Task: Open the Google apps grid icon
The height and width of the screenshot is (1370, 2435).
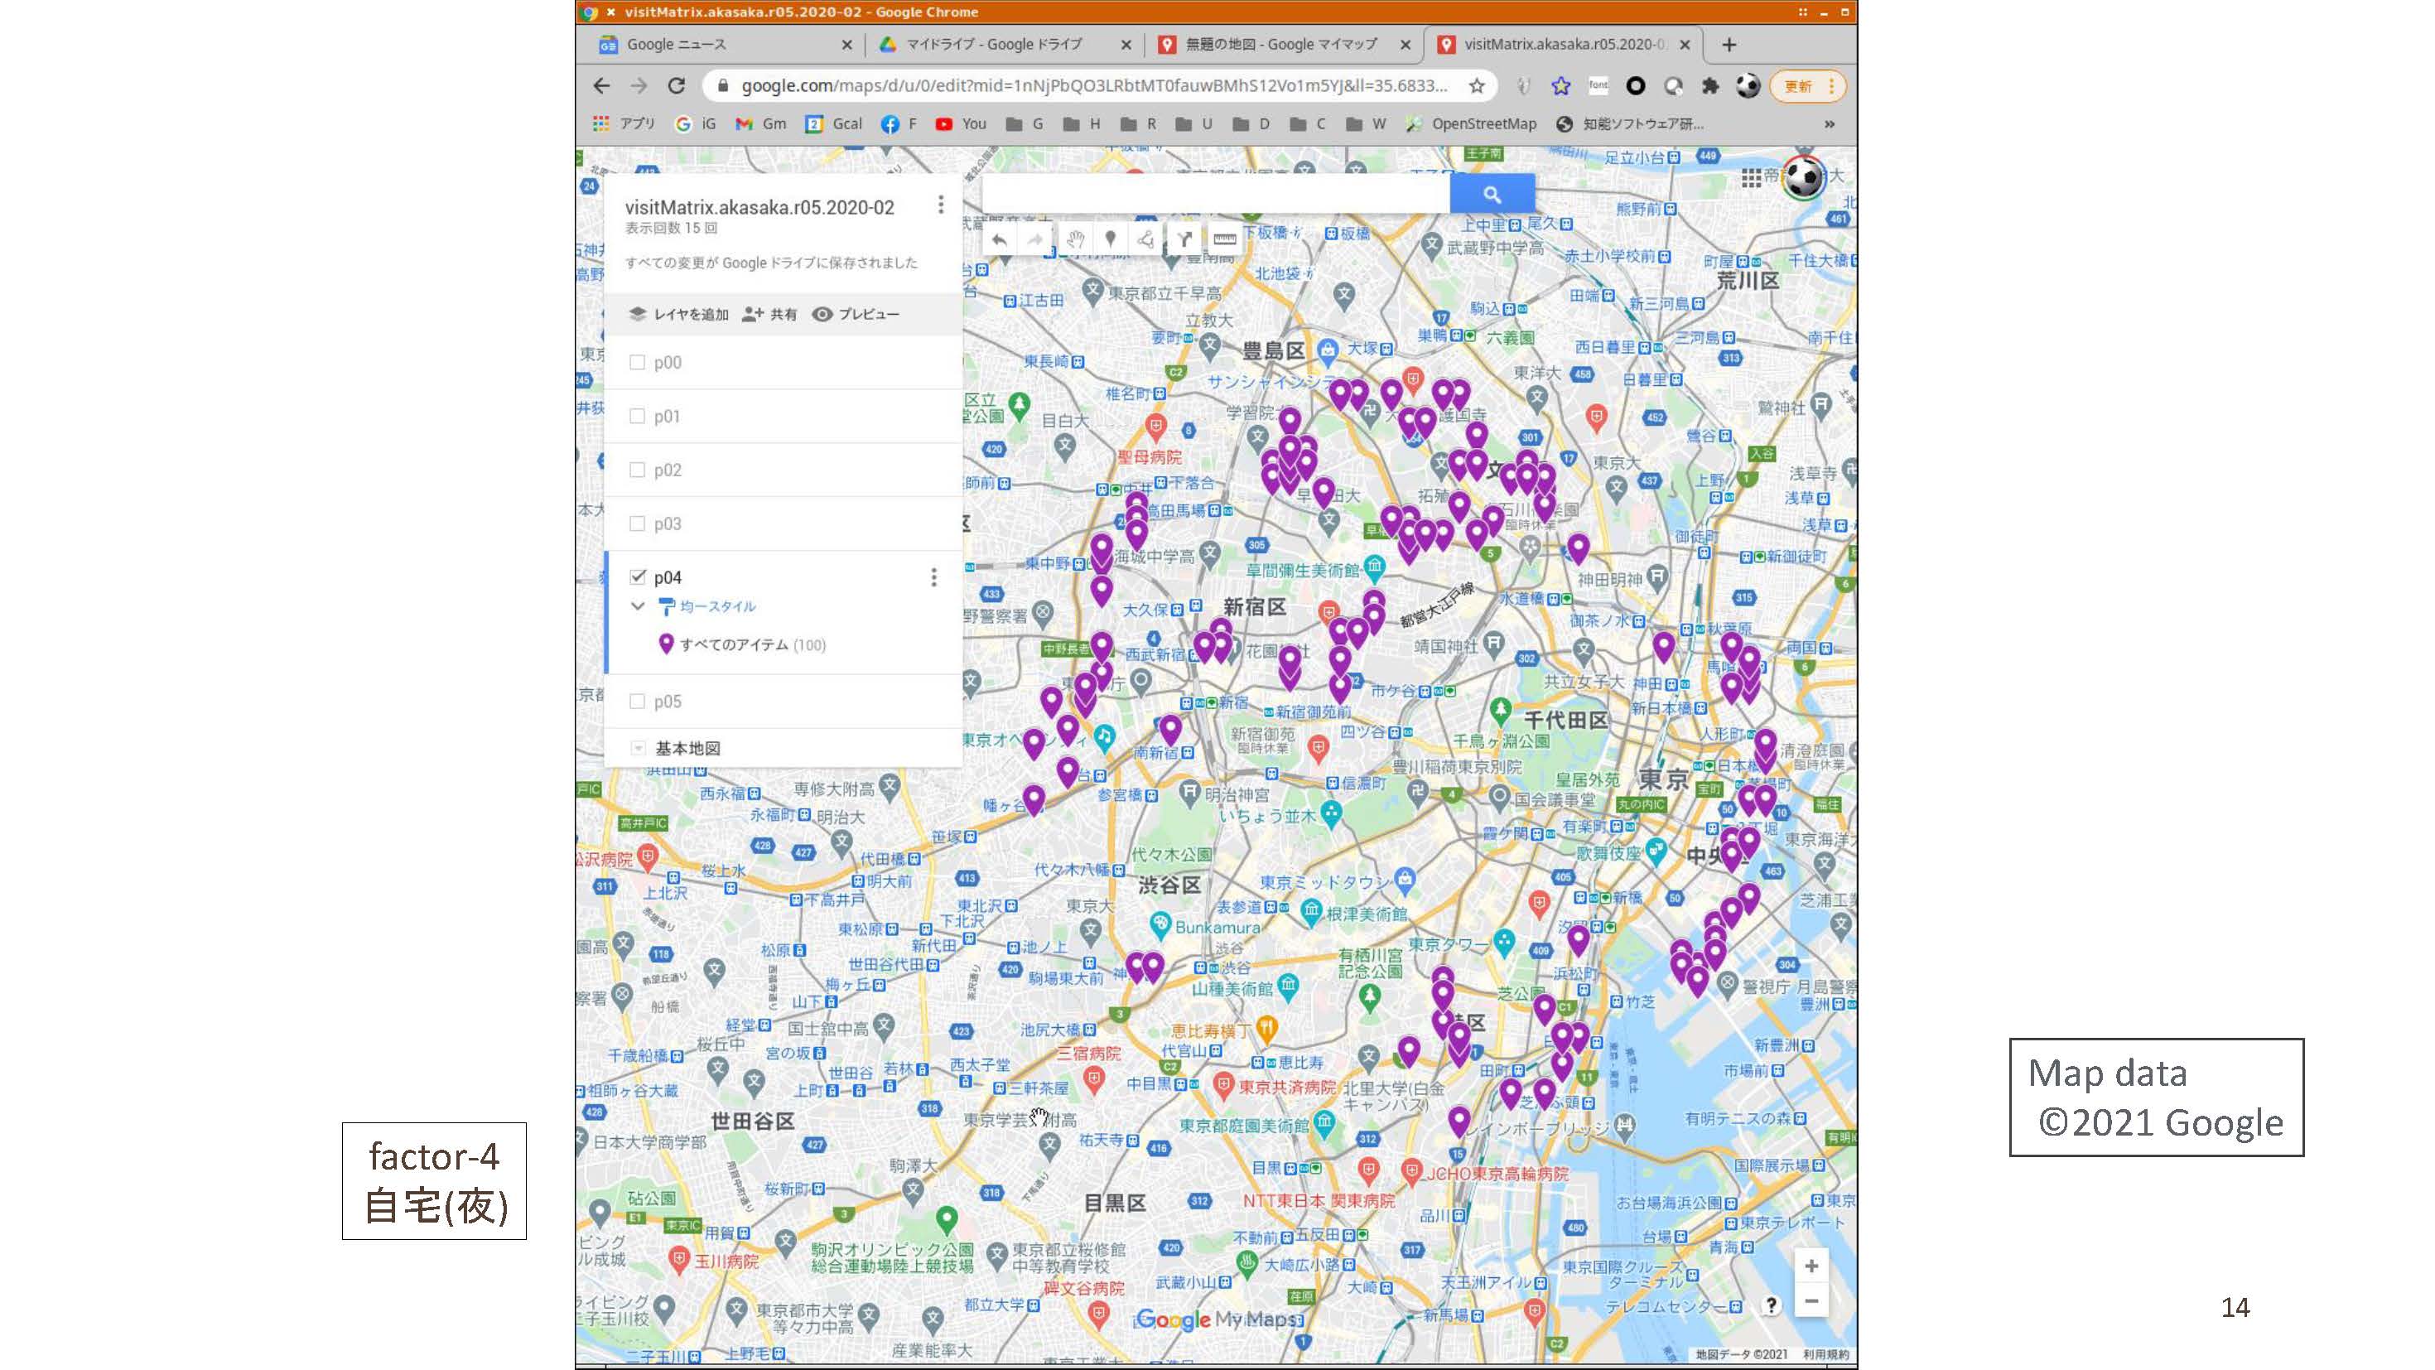Action: click(1751, 178)
